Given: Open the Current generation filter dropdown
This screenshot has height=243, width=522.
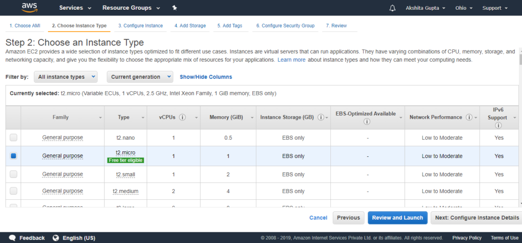Looking at the screenshot, I should click(140, 77).
